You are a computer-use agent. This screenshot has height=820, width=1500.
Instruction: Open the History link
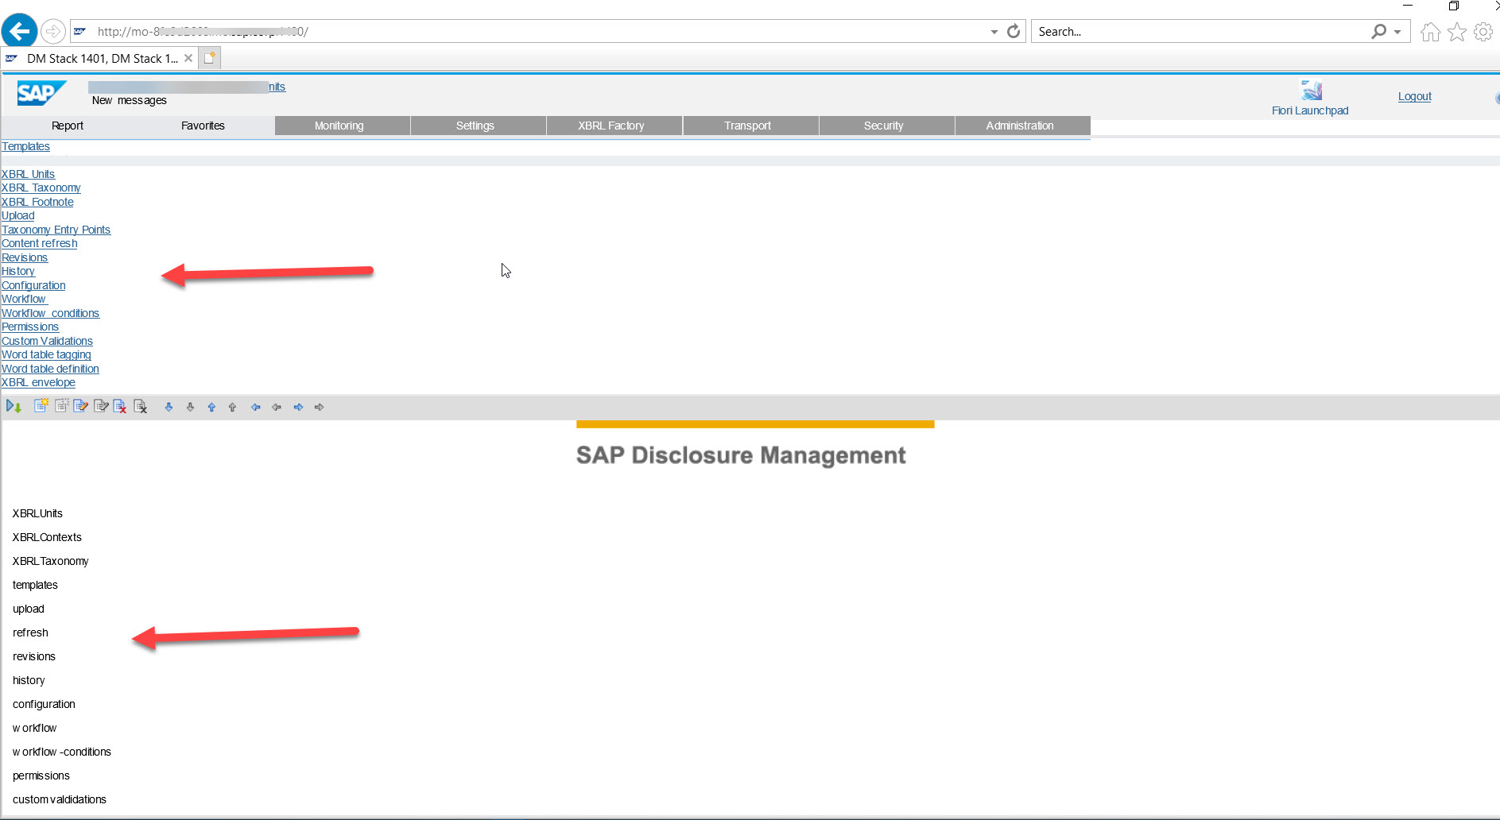18,271
